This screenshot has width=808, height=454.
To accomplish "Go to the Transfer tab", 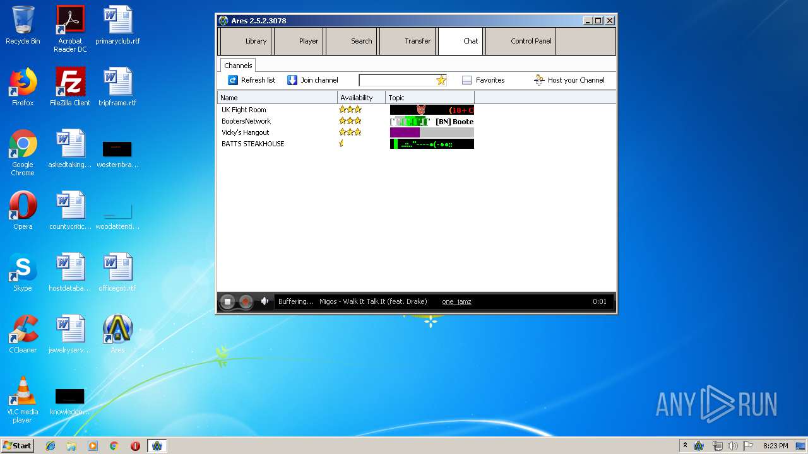I will 408,41.
